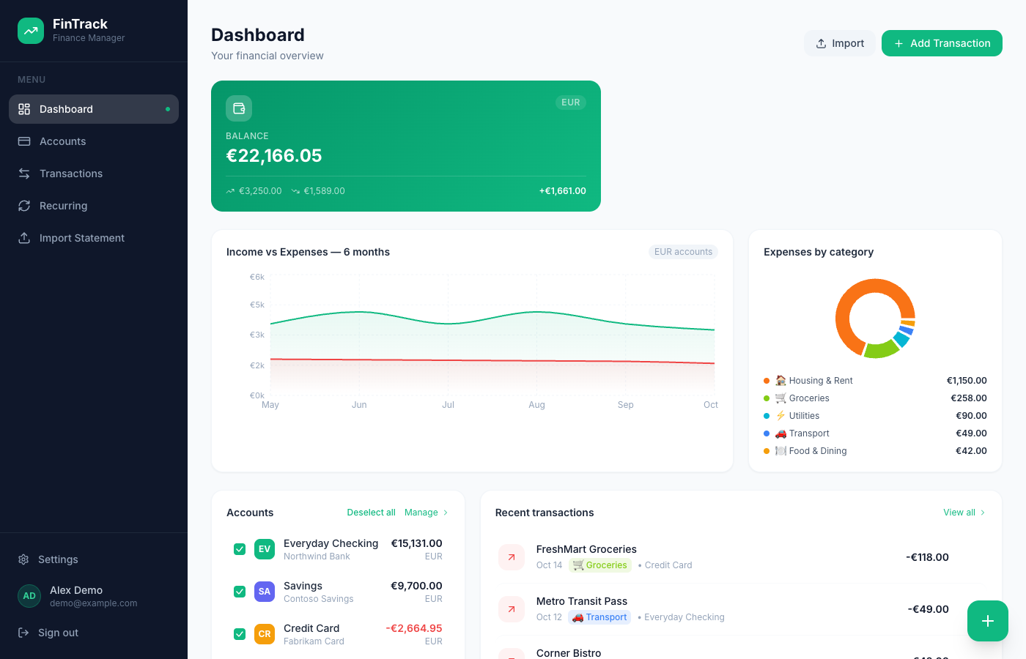Screen dimensions: 1026x659
Task: Click the Metro Transit Pass expense arrow icon
Action: [512, 609]
